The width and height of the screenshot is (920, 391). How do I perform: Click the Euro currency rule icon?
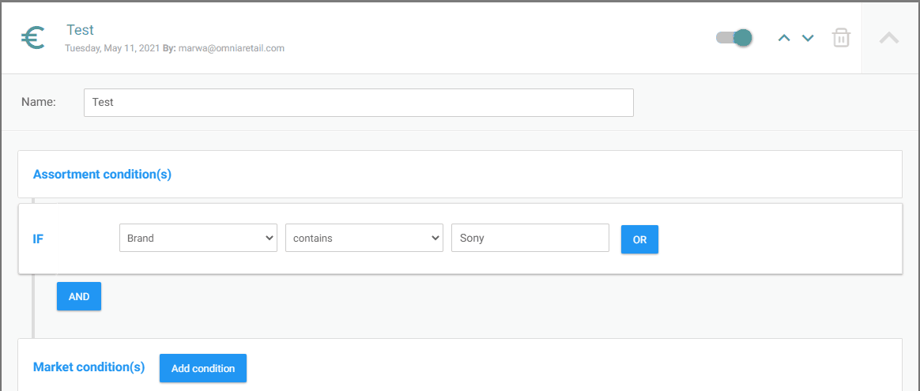[33, 38]
